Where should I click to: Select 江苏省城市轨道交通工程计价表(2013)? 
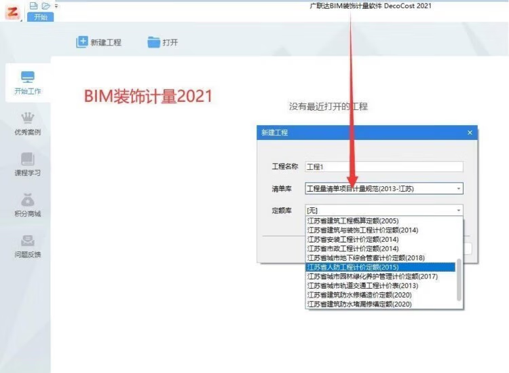coord(381,285)
